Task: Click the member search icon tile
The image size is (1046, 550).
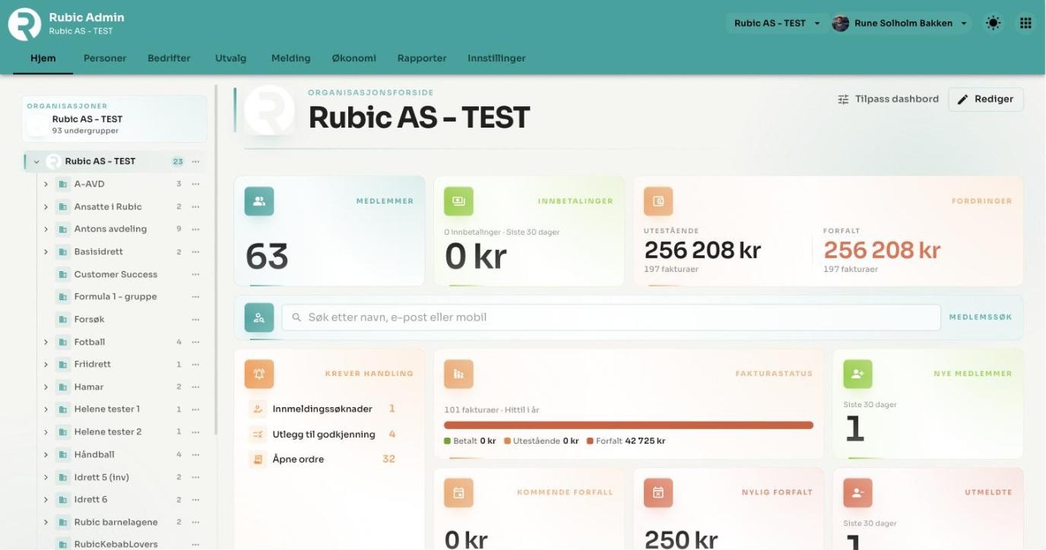Action: (x=259, y=318)
